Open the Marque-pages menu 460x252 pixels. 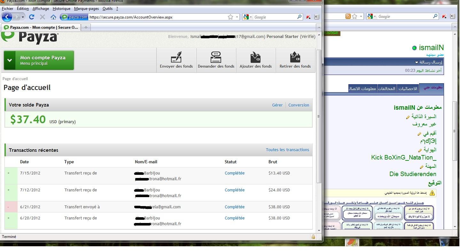point(86,9)
